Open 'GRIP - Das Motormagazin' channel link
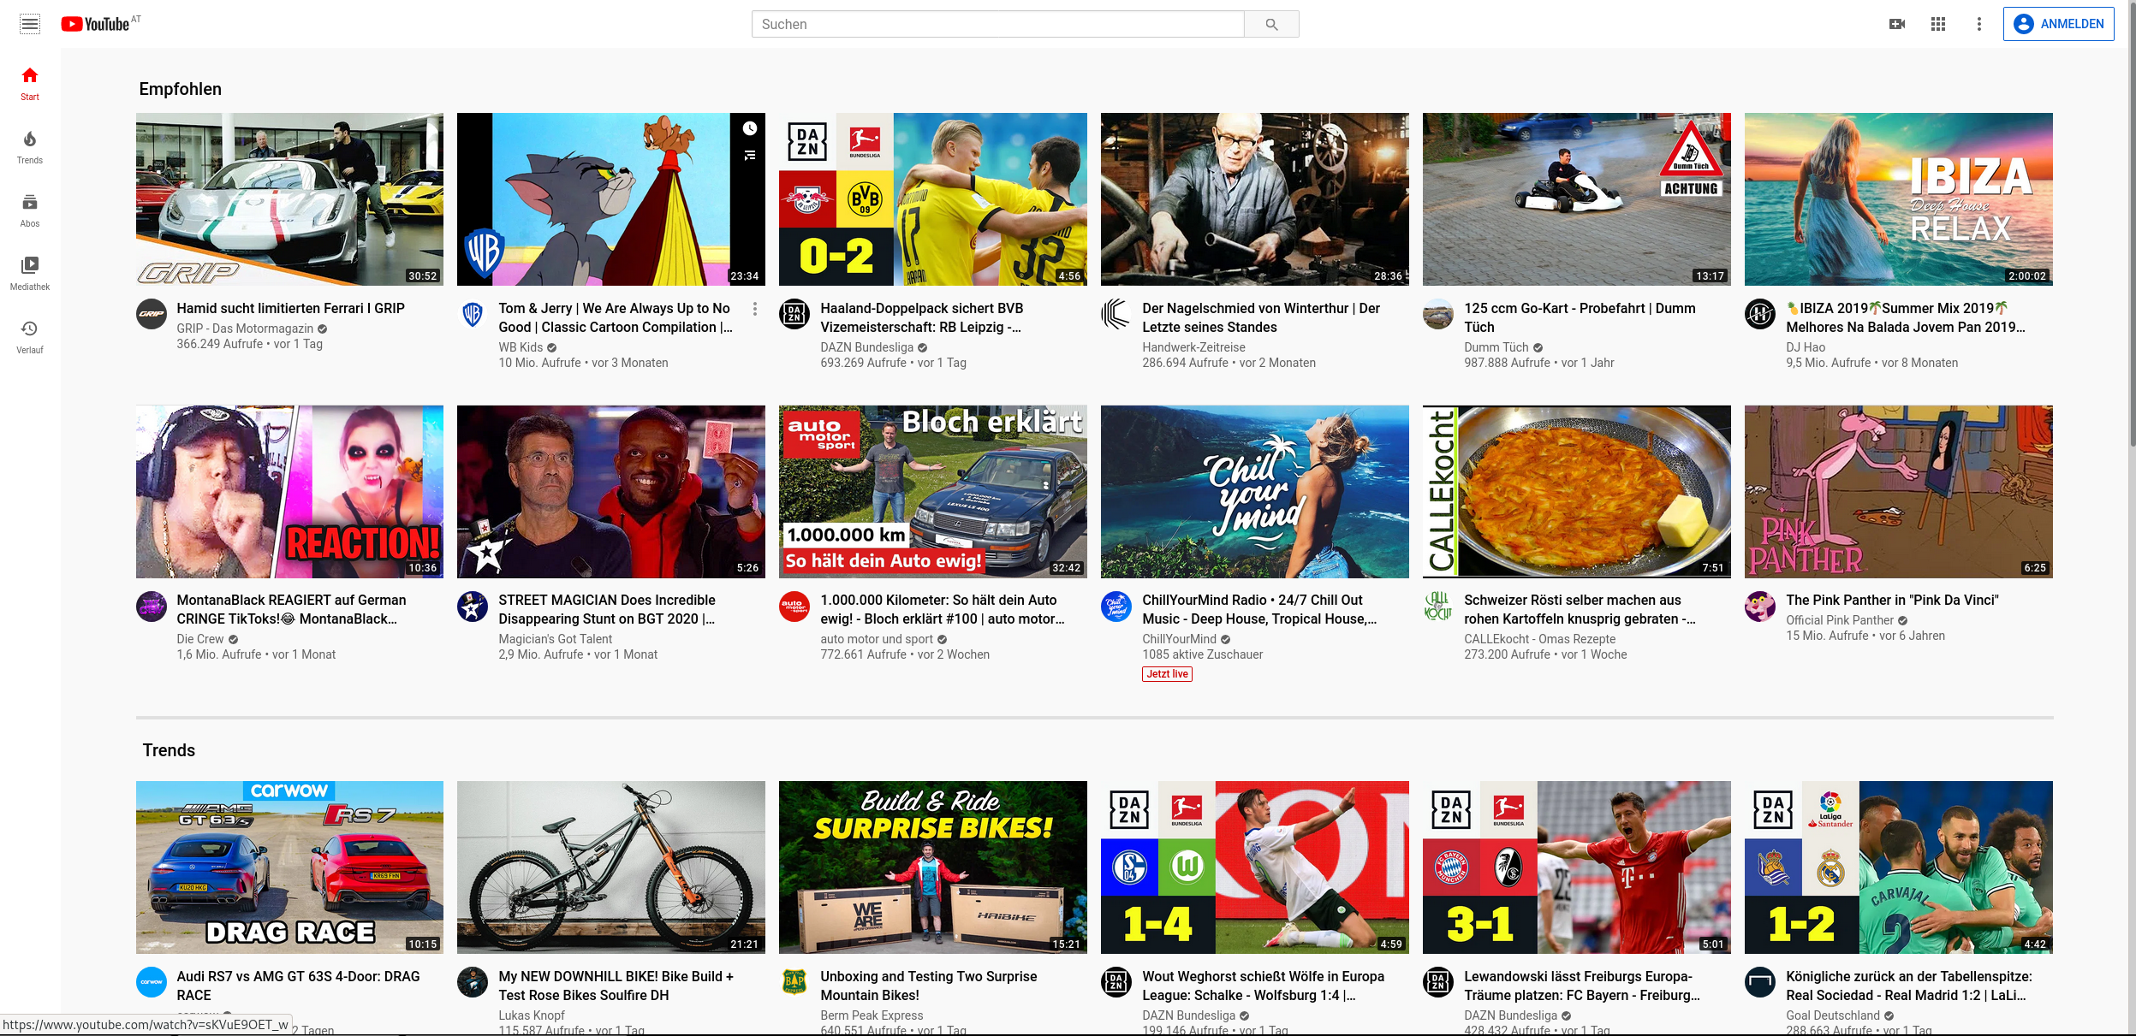 pos(245,329)
